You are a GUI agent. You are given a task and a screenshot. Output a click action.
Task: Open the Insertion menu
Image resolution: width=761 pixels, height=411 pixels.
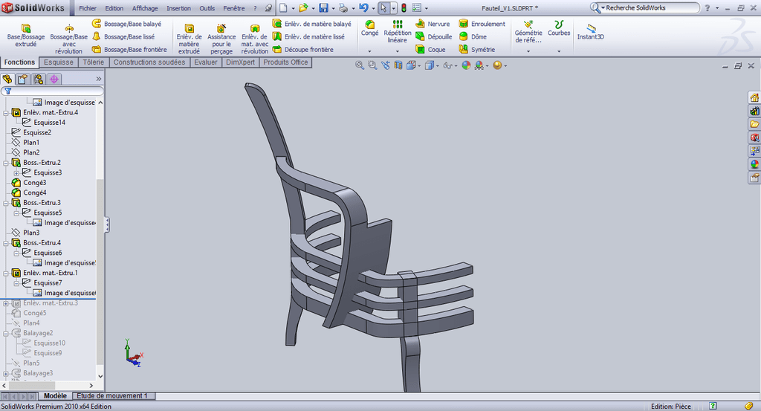point(178,8)
